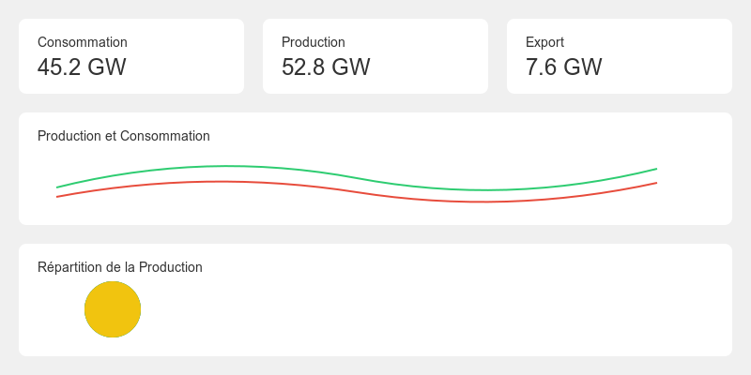
Task: Click the Production card label
Action: 314,42
